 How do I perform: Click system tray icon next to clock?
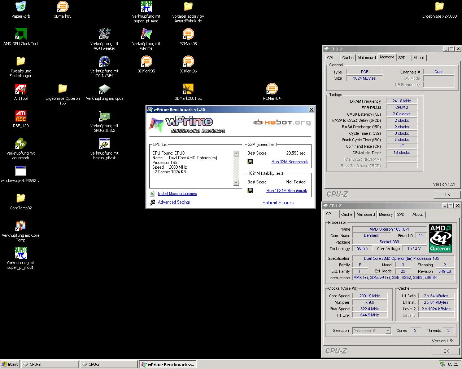[442, 364]
